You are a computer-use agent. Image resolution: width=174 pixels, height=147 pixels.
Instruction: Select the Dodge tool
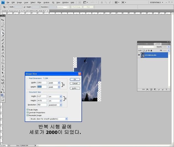3,63
